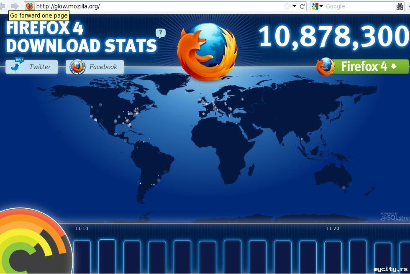Click the site favicon in address bar
The image size is (410, 274).
[x=30, y=6]
